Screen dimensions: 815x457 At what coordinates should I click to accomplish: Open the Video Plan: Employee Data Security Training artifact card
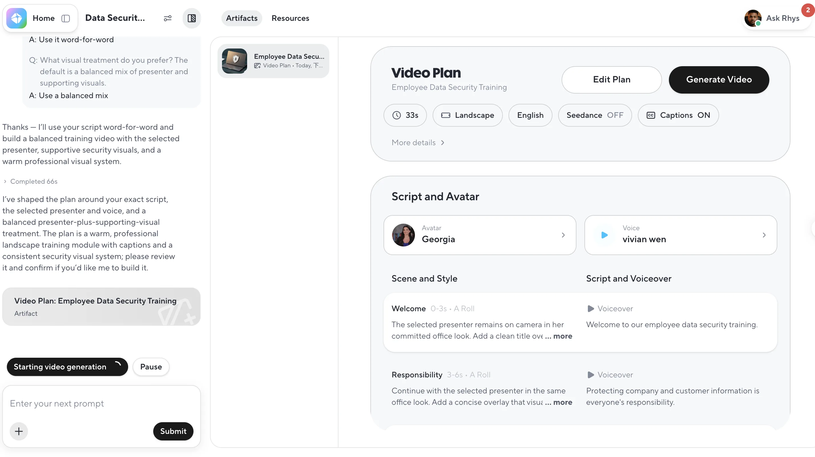coord(101,307)
